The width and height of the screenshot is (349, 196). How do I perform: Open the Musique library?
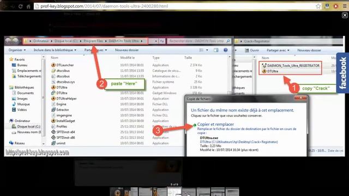[21, 104]
